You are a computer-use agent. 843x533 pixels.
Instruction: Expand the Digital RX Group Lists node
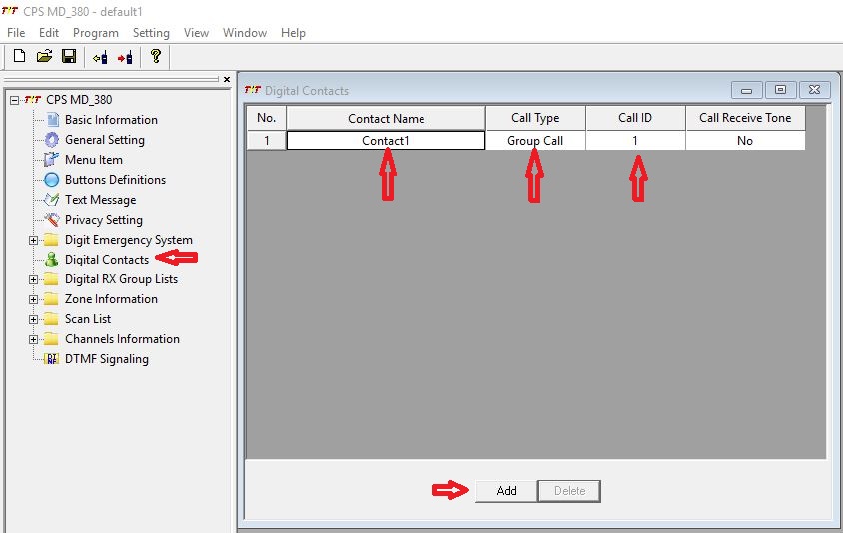click(x=33, y=279)
